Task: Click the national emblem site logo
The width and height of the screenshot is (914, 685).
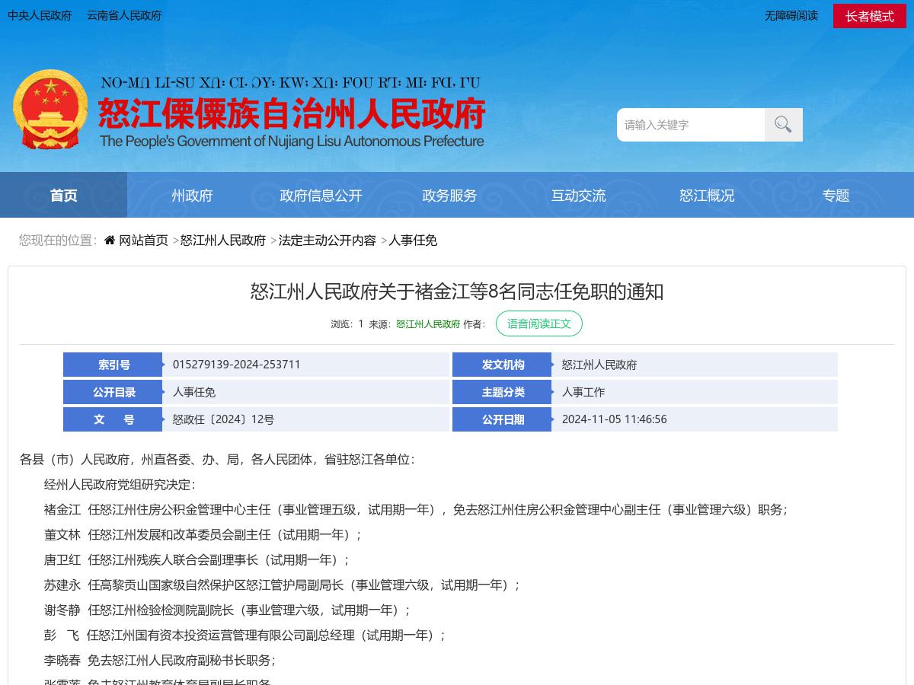Action: [x=50, y=109]
